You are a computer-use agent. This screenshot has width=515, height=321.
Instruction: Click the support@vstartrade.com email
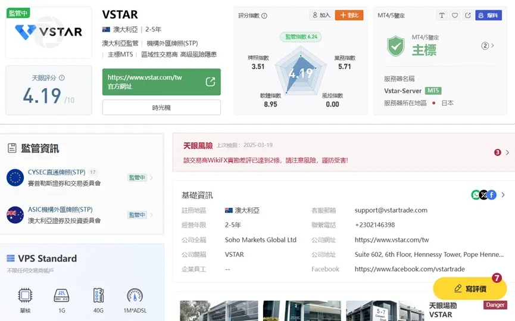click(391, 210)
